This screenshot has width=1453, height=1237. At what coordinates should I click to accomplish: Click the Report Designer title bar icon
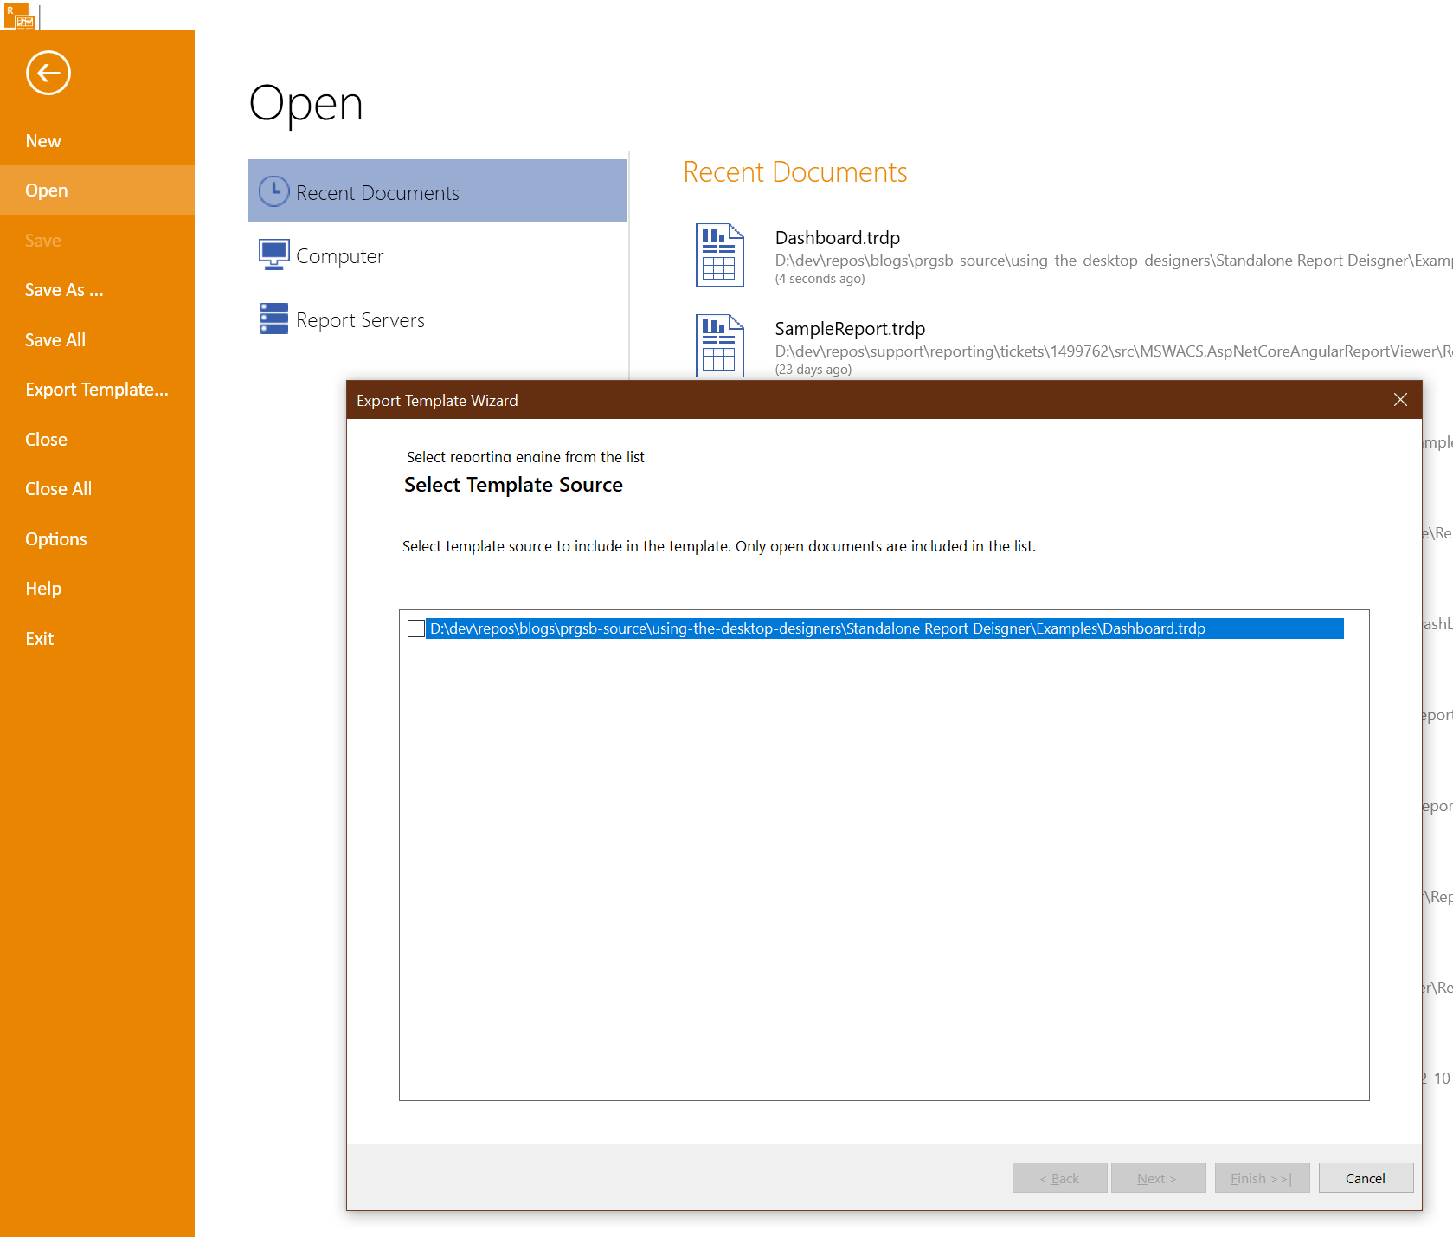(22, 15)
